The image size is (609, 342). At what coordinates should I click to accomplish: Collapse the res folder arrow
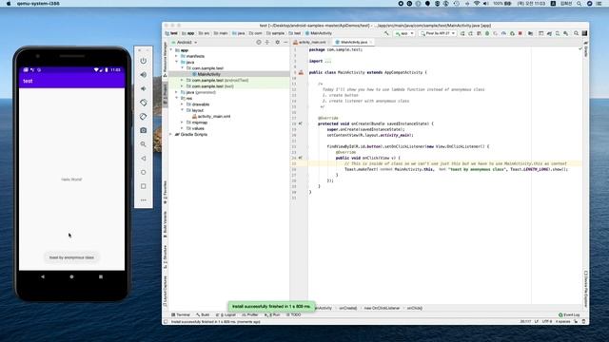(177, 99)
